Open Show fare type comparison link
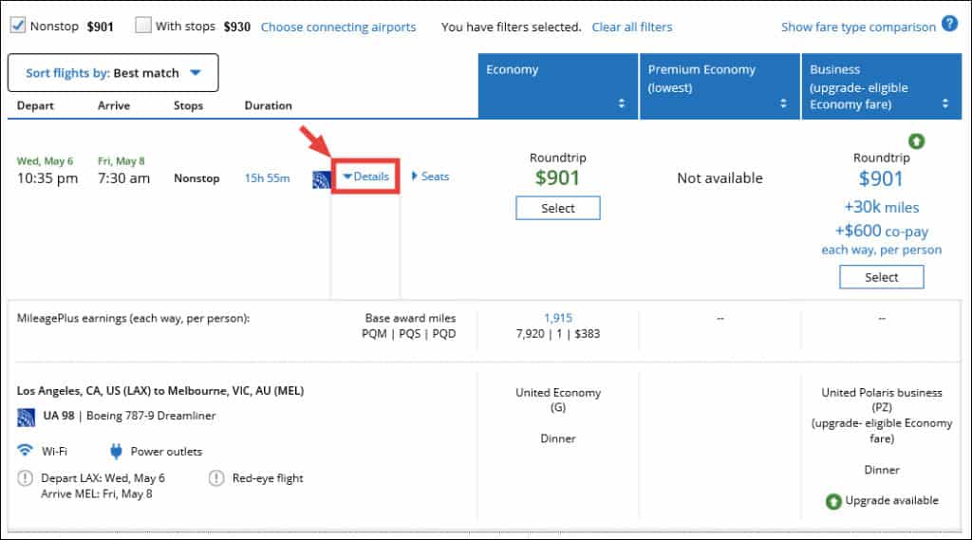Viewport: 972px width, 540px height. [858, 28]
